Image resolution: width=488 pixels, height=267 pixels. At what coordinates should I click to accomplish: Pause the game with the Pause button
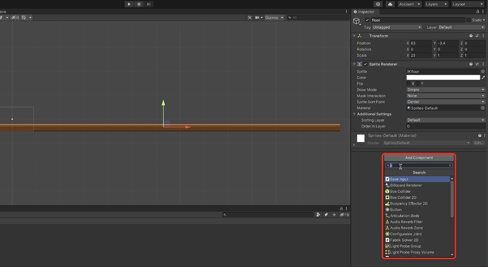point(139,4)
